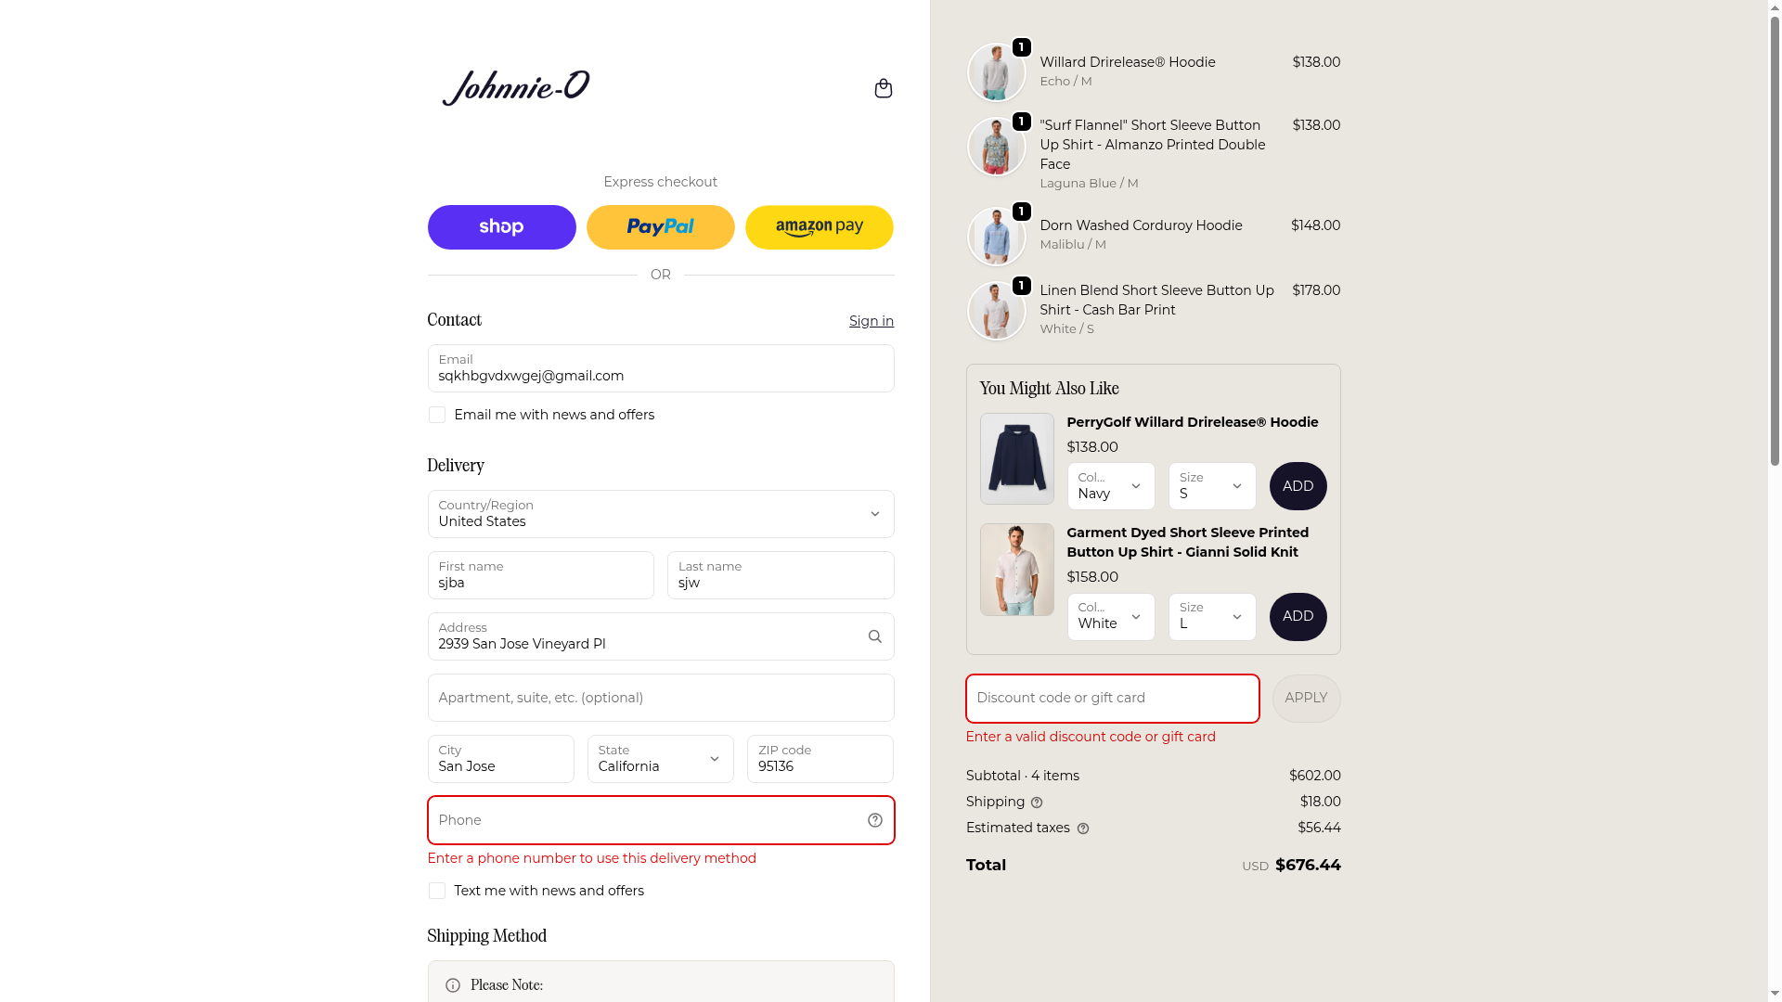Viewport: 1782px width, 1002px height.
Task: Click the address search magnifier icon
Action: (x=874, y=636)
